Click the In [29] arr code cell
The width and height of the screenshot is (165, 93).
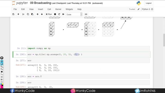pos(88,83)
